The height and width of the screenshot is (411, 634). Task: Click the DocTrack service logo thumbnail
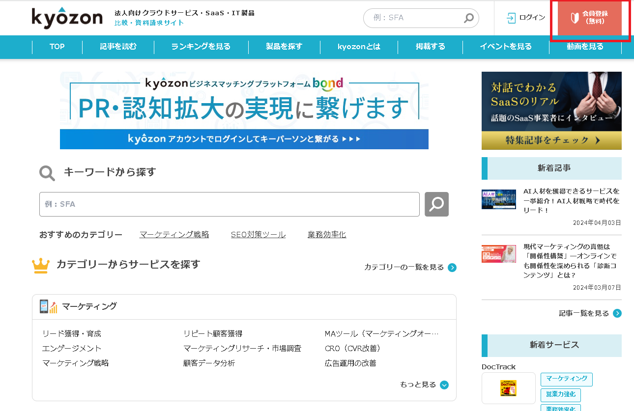coord(509,388)
